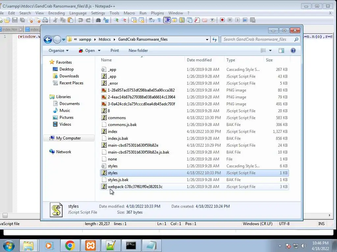Click the Refresh button beside address bar

click(215, 39)
